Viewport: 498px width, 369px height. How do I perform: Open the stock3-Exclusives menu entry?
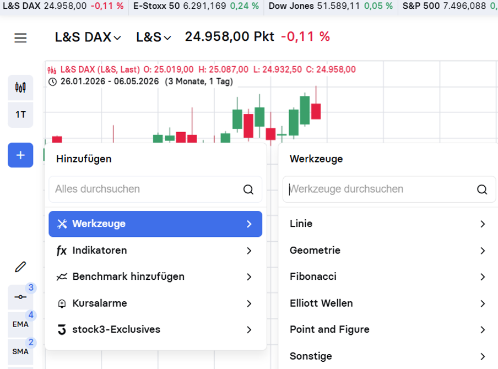click(155, 330)
